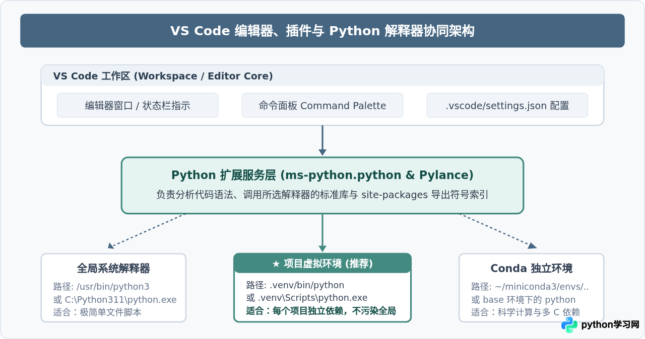Click the line '或 base 环境下的 python'
Viewport: 645px width, 339px height.
point(524,299)
